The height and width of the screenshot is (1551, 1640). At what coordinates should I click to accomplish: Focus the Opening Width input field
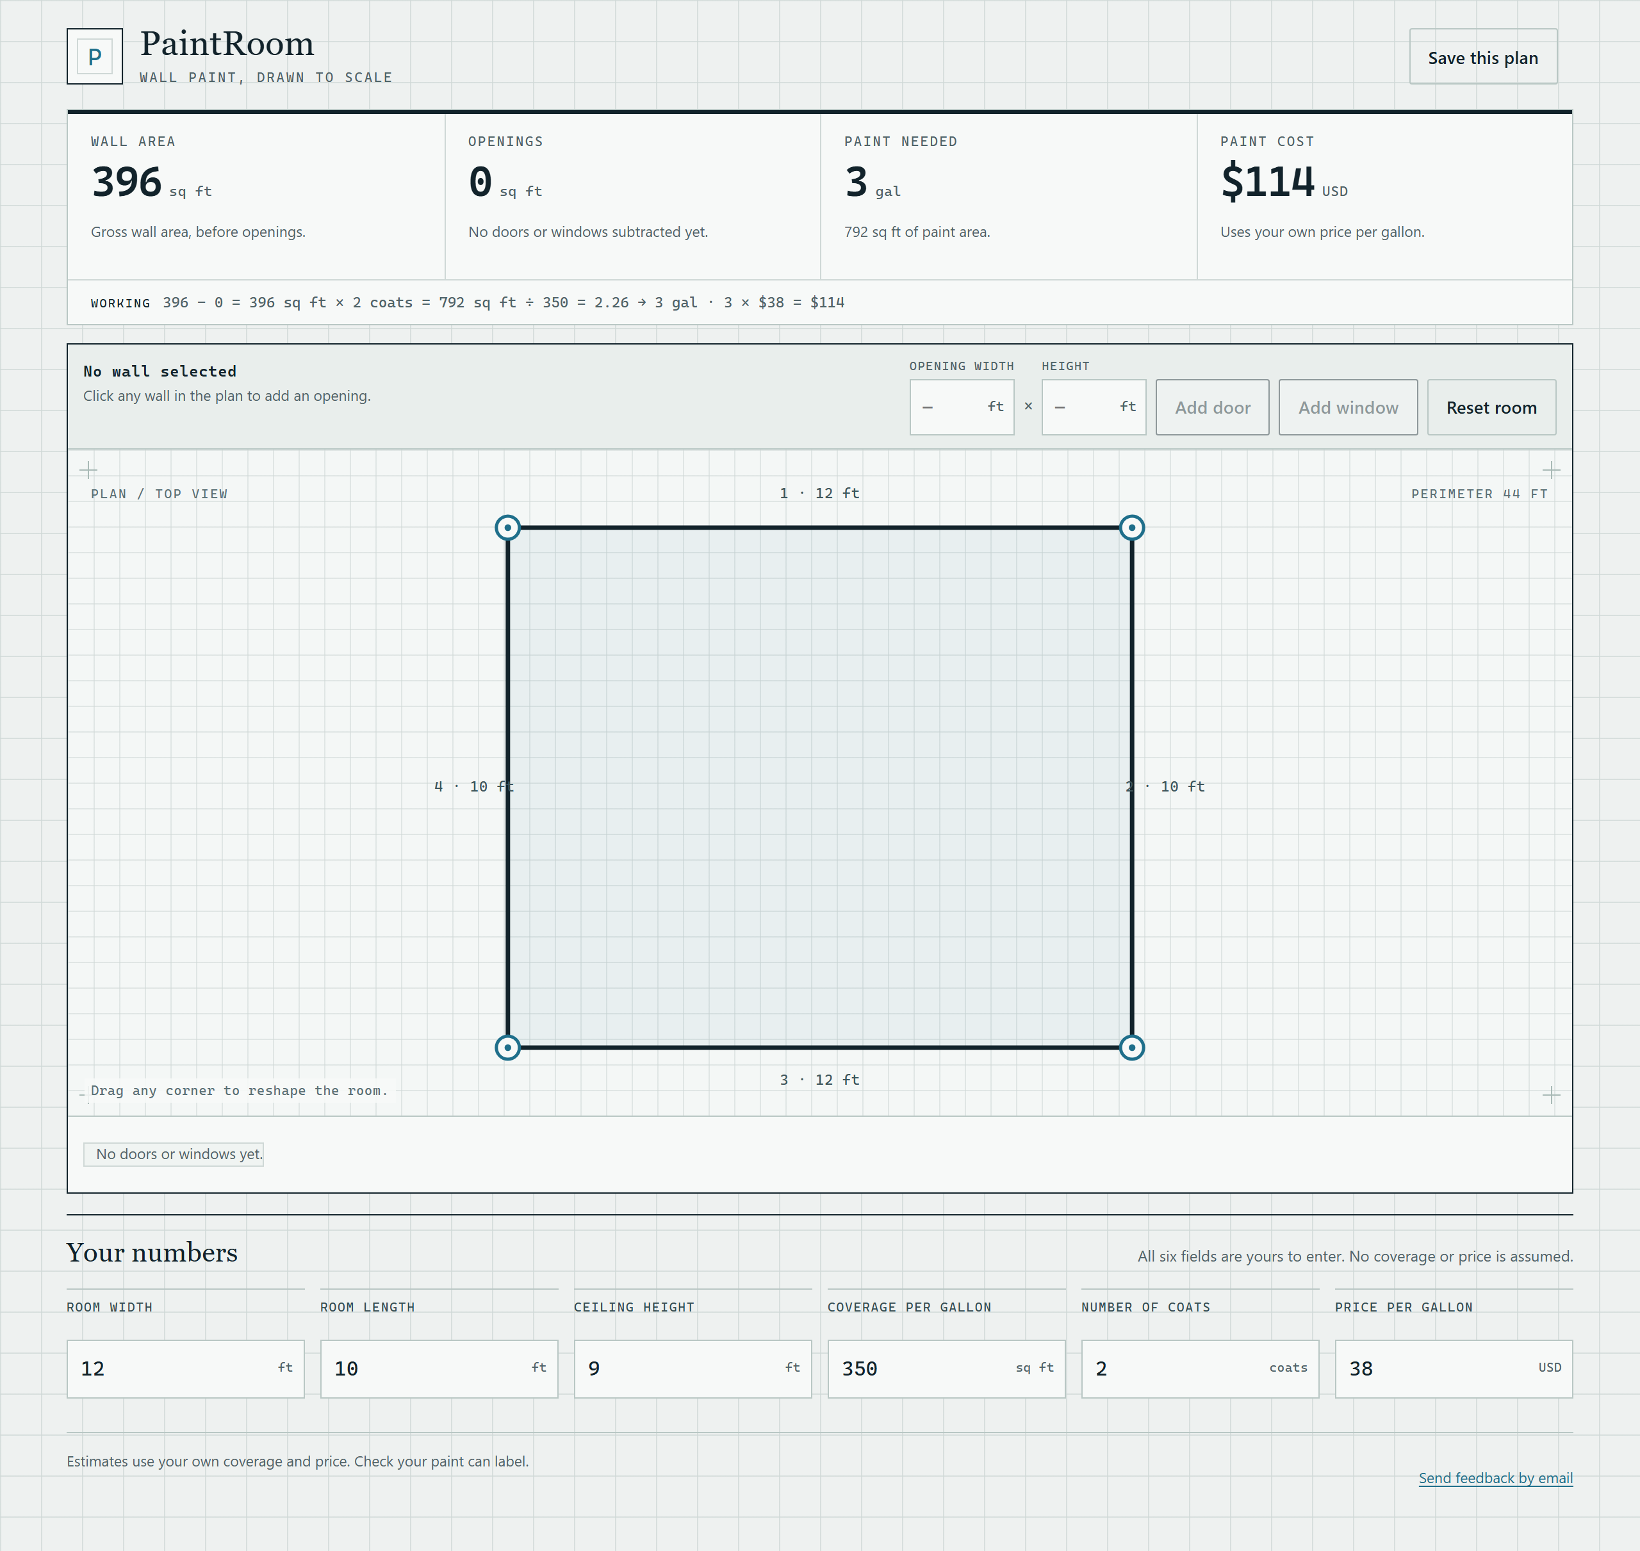962,407
